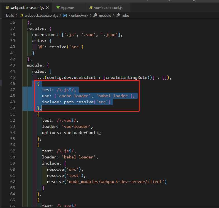This screenshot has width=219, height=208.
Task: Close the webpack.base.conf.js tab
Action: (47, 8)
